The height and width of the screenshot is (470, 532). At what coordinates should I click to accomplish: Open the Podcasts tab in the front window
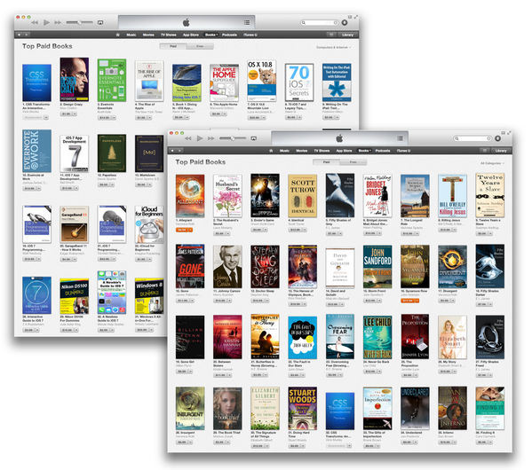click(383, 151)
